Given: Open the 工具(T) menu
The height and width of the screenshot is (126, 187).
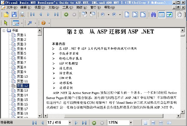Looking at the screenshot, I should click(x=68, y=7).
